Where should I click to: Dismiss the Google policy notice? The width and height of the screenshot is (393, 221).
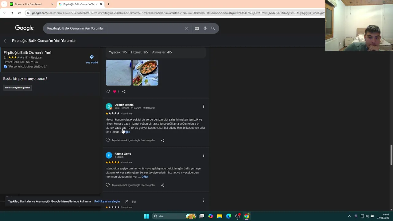tap(127, 201)
